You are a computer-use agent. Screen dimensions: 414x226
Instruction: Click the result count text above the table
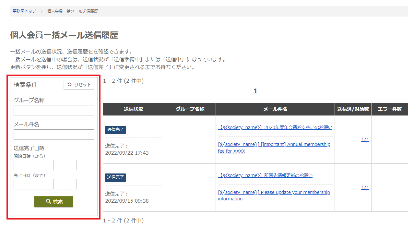click(123, 81)
